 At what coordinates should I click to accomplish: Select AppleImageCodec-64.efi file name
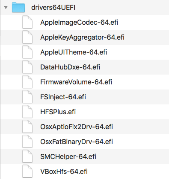79,23
